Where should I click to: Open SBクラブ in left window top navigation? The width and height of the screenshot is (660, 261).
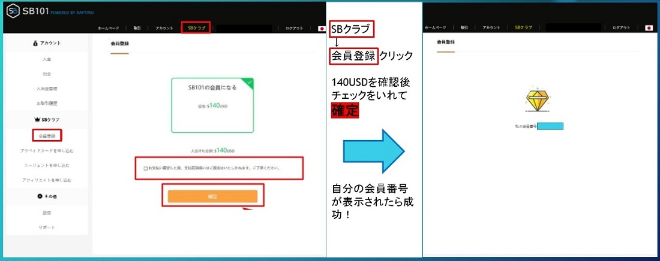pyautogui.click(x=196, y=28)
